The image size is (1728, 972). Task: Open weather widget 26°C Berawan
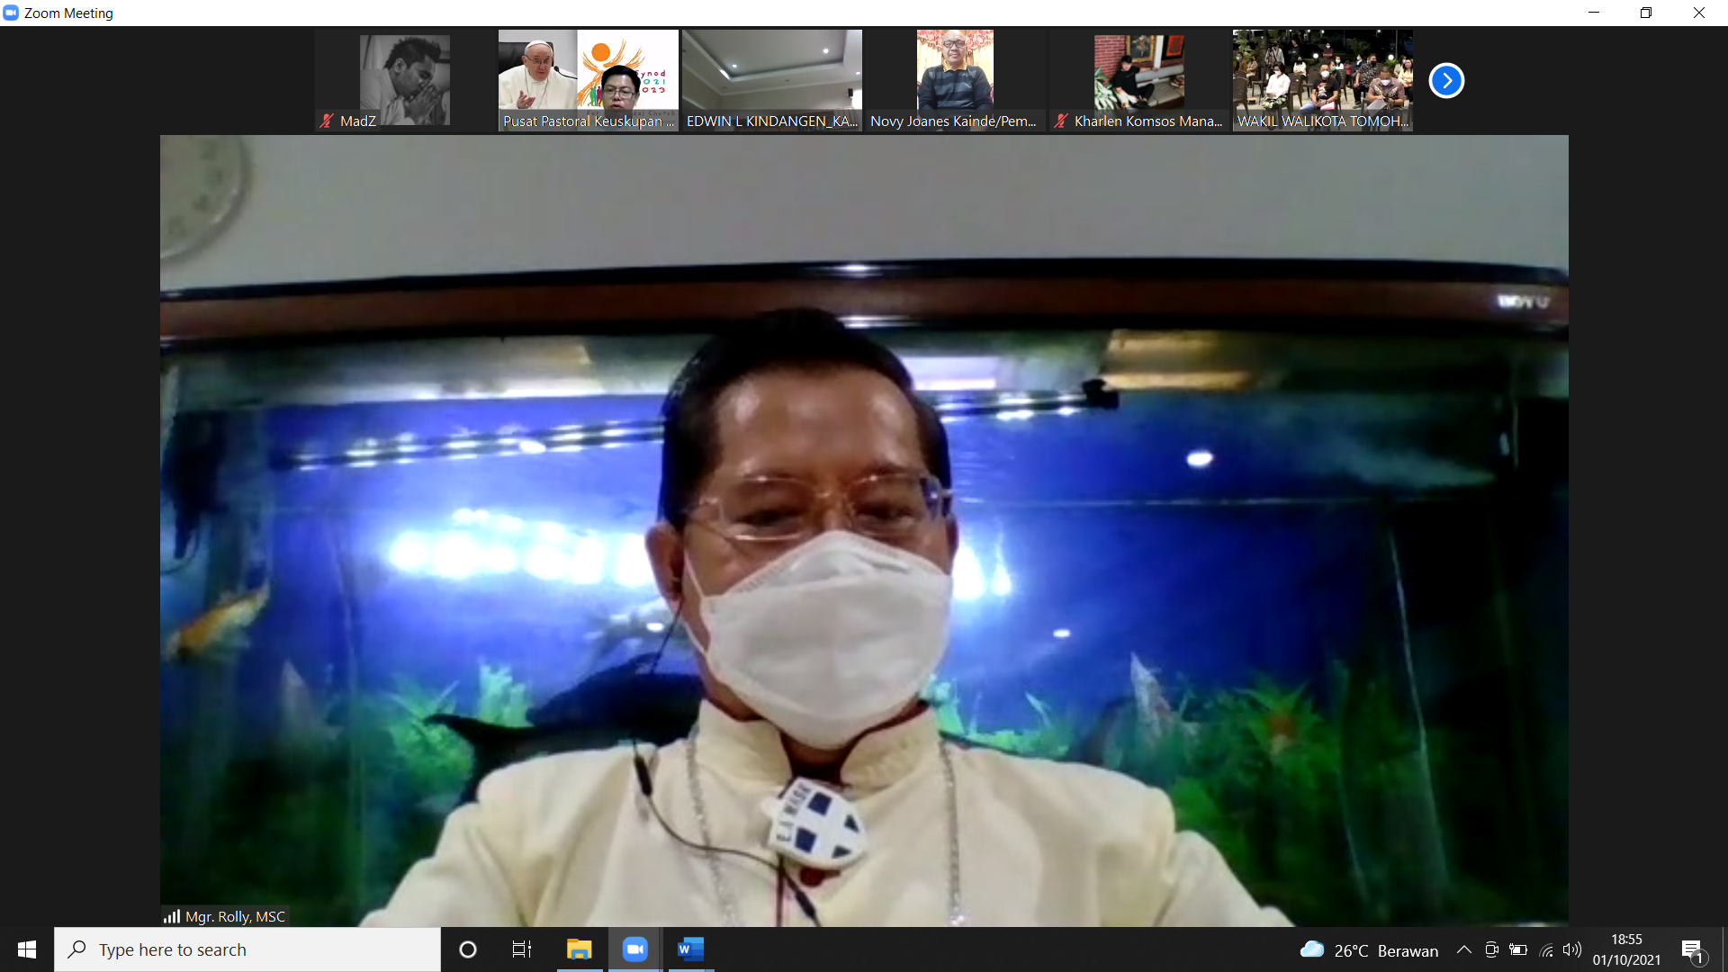coord(1370,950)
